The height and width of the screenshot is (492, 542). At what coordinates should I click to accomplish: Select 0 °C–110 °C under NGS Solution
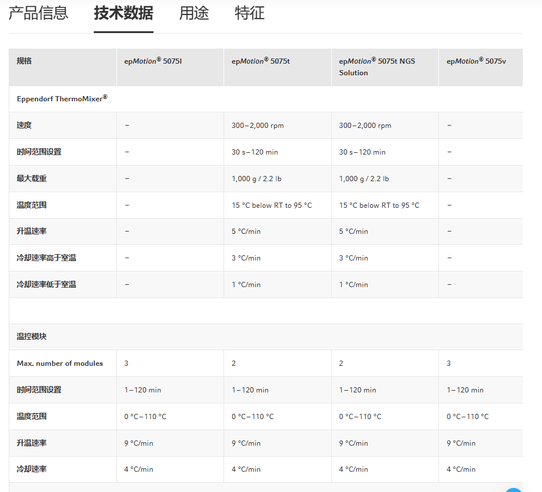(361, 416)
